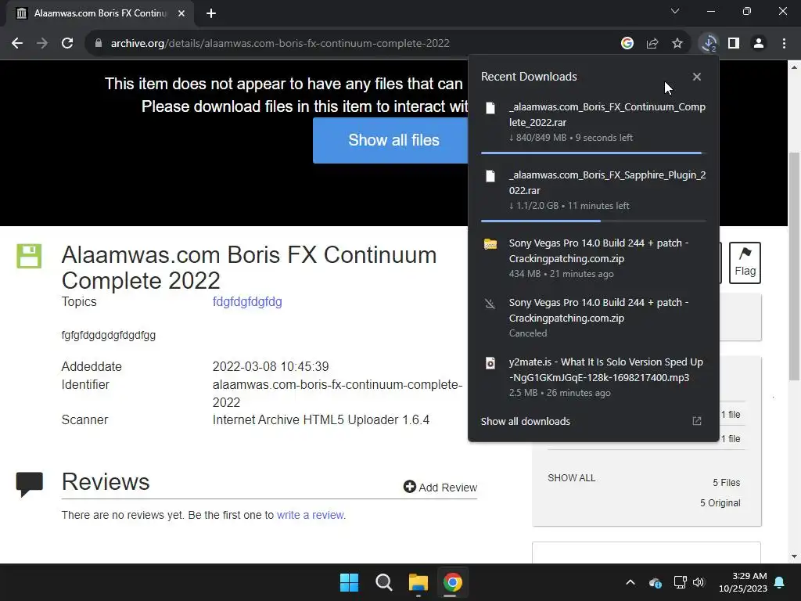Click canceled Sony Vegas download icon
Viewport: 801px width, 601px height.
[x=490, y=304]
